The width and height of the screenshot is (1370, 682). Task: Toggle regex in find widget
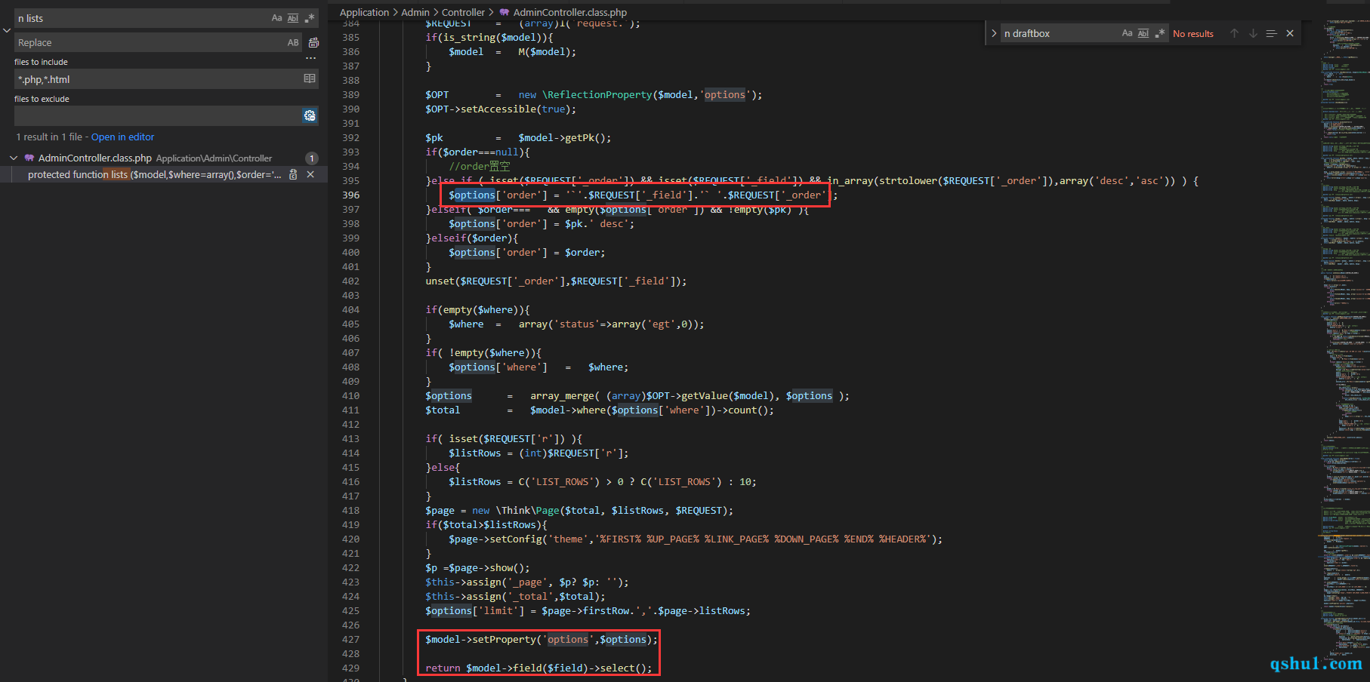tap(1160, 33)
